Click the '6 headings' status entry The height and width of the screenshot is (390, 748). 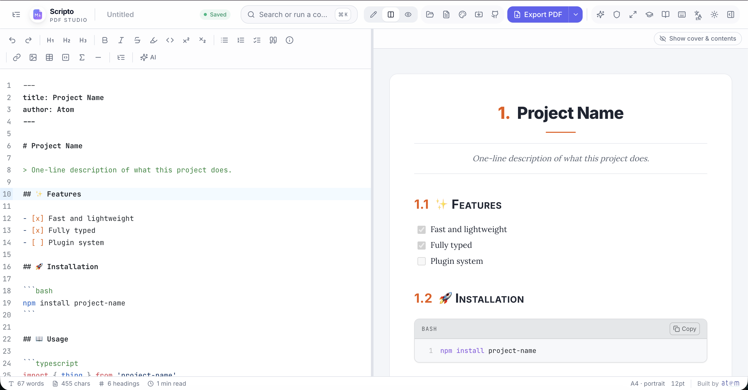[x=119, y=384]
